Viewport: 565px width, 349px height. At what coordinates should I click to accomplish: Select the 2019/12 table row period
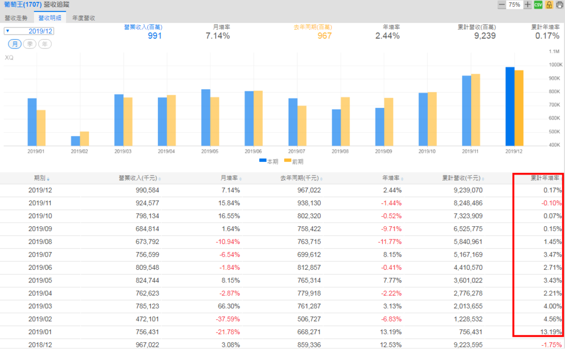[x=40, y=190]
